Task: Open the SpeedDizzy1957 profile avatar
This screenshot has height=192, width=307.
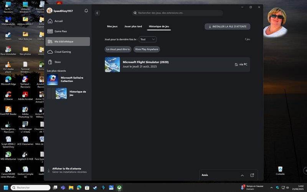Action: 50,11
